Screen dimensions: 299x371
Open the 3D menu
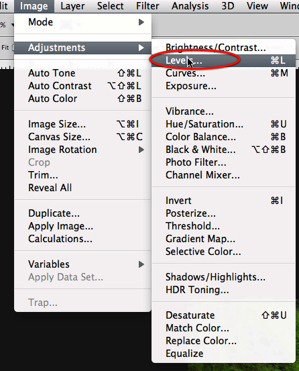228,6
